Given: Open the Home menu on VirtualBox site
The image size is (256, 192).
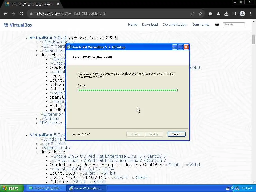Looking at the screenshot, I should (132, 25).
